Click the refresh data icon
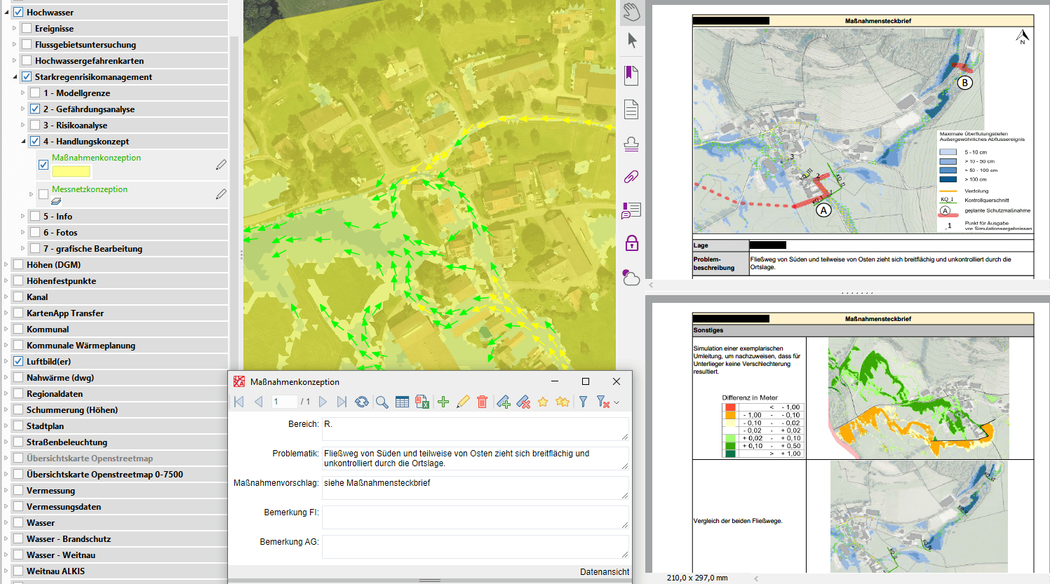Viewport: 1050px width, 584px height. coord(362,402)
